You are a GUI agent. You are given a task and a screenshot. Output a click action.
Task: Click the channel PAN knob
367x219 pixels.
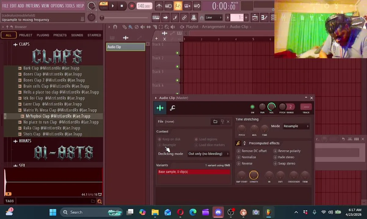(262, 107)
